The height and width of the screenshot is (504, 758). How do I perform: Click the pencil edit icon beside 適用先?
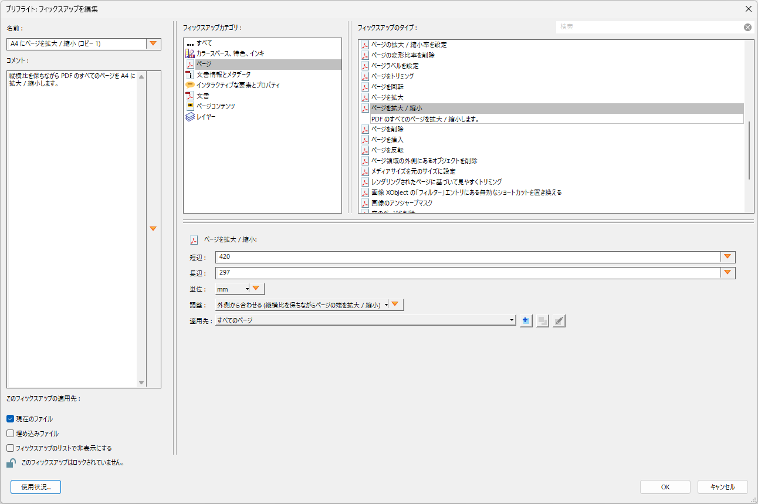click(559, 320)
